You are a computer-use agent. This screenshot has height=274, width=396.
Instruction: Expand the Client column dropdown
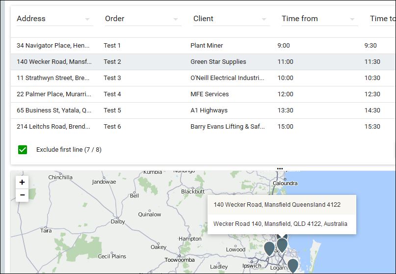tap(264, 19)
